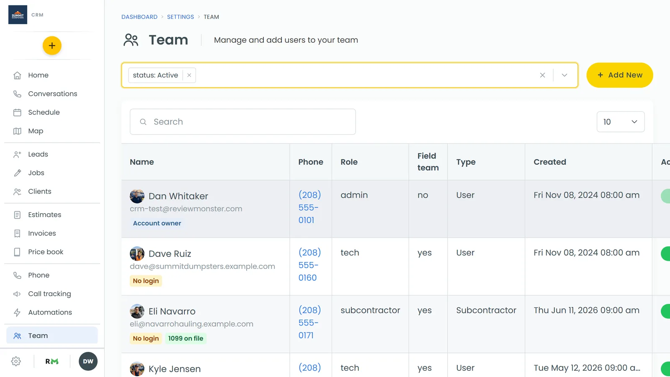
Task: Click the Map icon in sidebar
Action: [x=17, y=131]
